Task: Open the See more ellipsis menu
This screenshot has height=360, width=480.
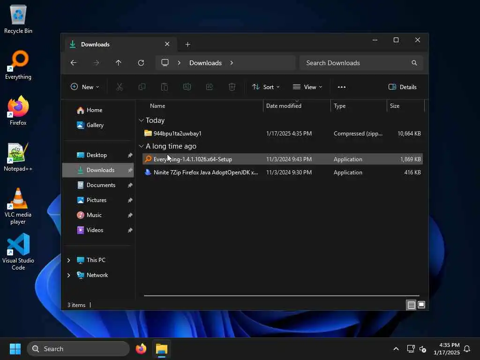Action: point(342,87)
